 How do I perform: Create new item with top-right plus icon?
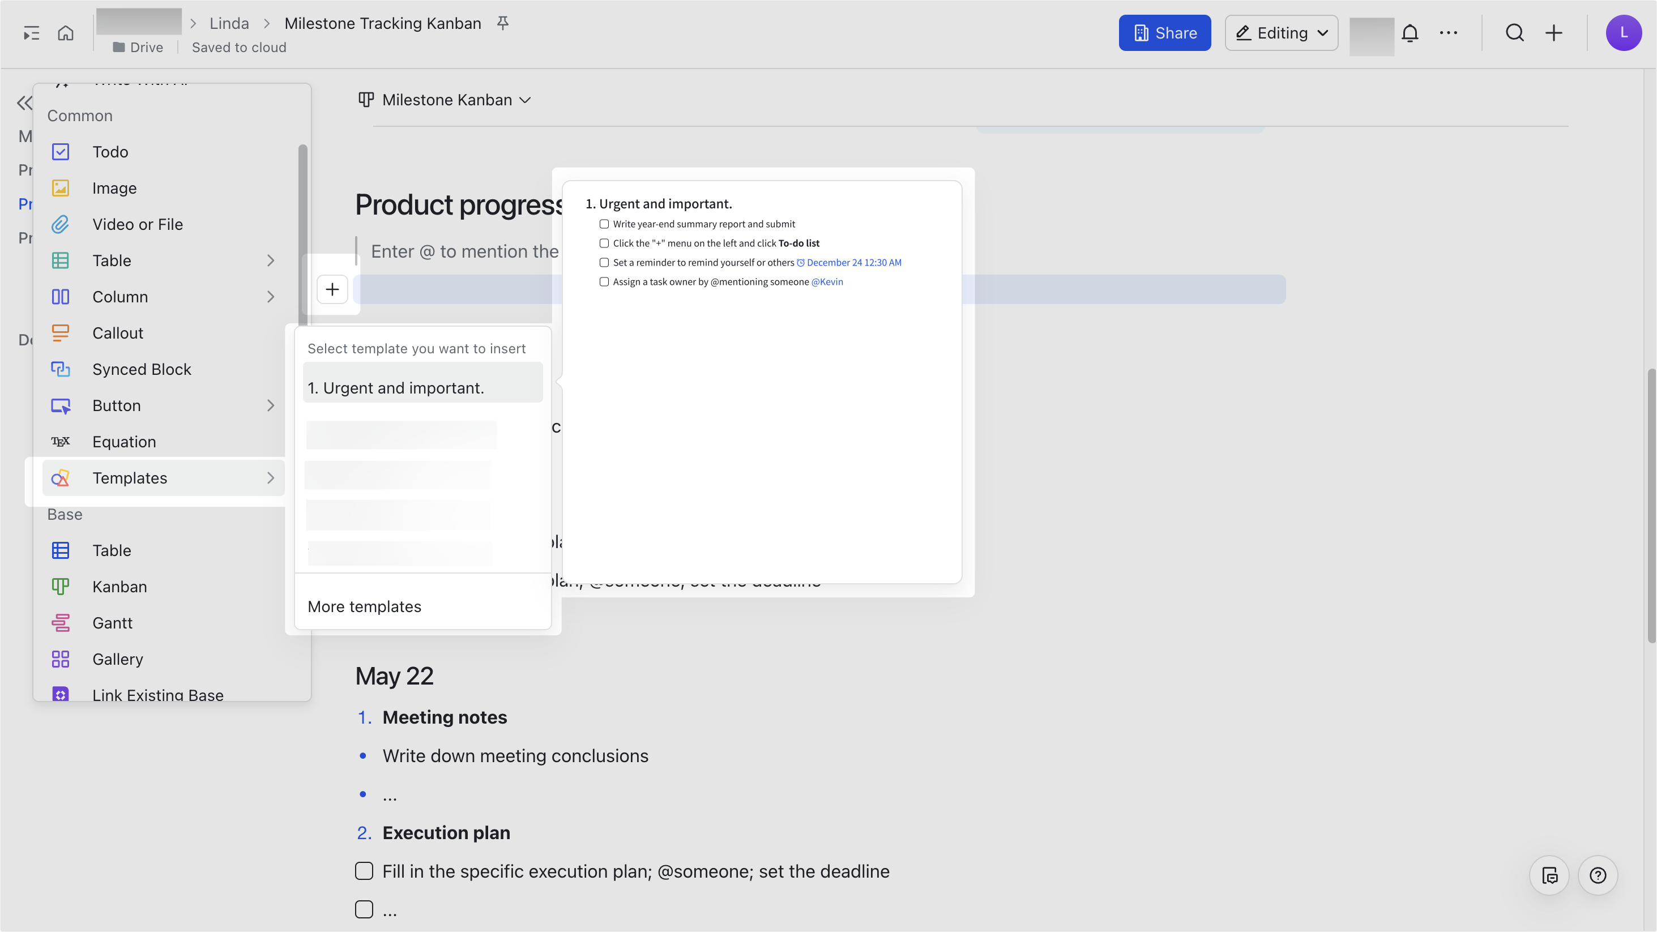click(1554, 33)
